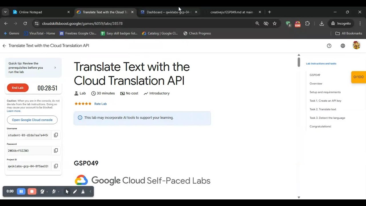Open Google Cloud console
This screenshot has width=366, height=206.
click(x=32, y=120)
